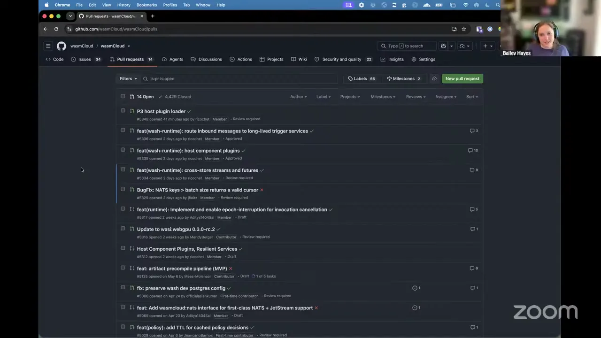Check the box for P3 host plugin loader
601x338 pixels.
tap(123, 111)
